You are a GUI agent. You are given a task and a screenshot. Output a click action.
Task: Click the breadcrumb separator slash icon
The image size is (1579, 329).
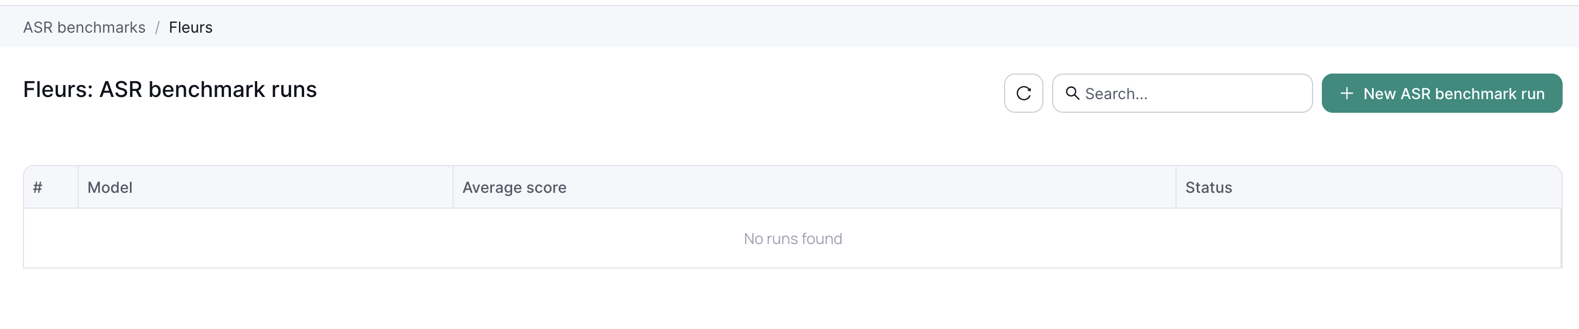[158, 27]
